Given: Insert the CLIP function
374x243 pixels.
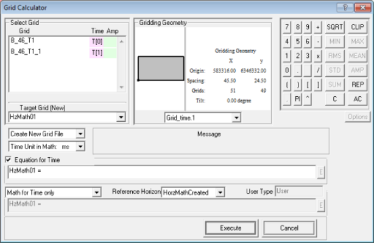Looking at the screenshot, I should pyautogui.click(x=358, y=27).
